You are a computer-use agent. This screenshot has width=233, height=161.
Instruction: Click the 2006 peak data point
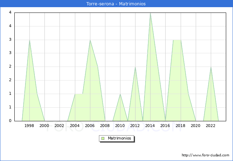point(90,40)
